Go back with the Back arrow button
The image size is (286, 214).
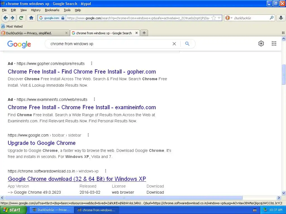point(5,18)
